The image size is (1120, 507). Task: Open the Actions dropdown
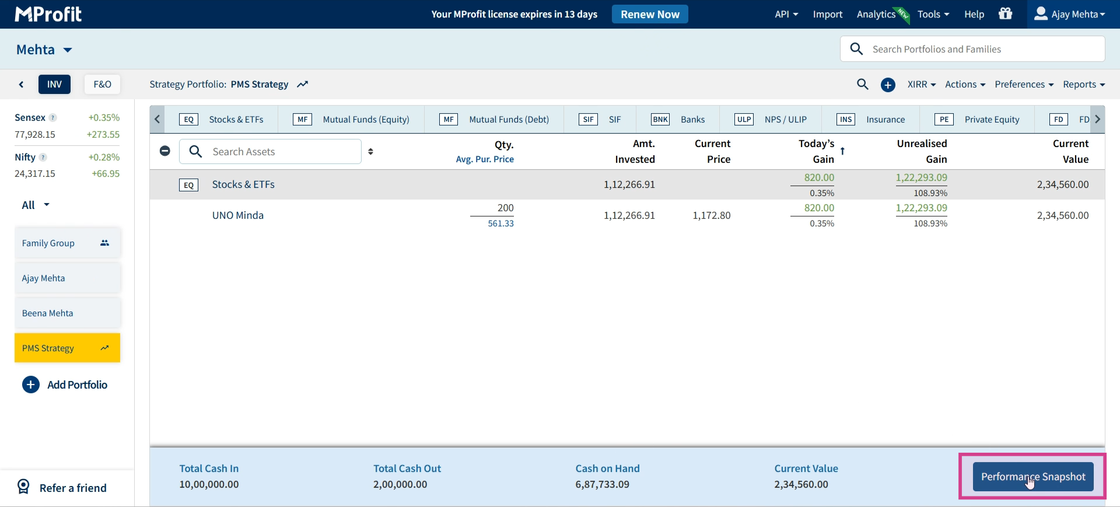pos(965,84)
